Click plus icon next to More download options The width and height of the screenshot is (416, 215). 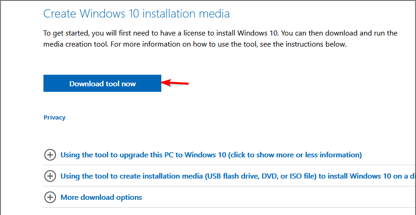[x=50, y=197]
